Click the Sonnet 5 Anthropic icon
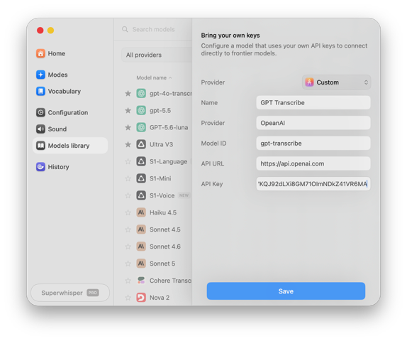 pyautogui.click(x=141, y=264)
